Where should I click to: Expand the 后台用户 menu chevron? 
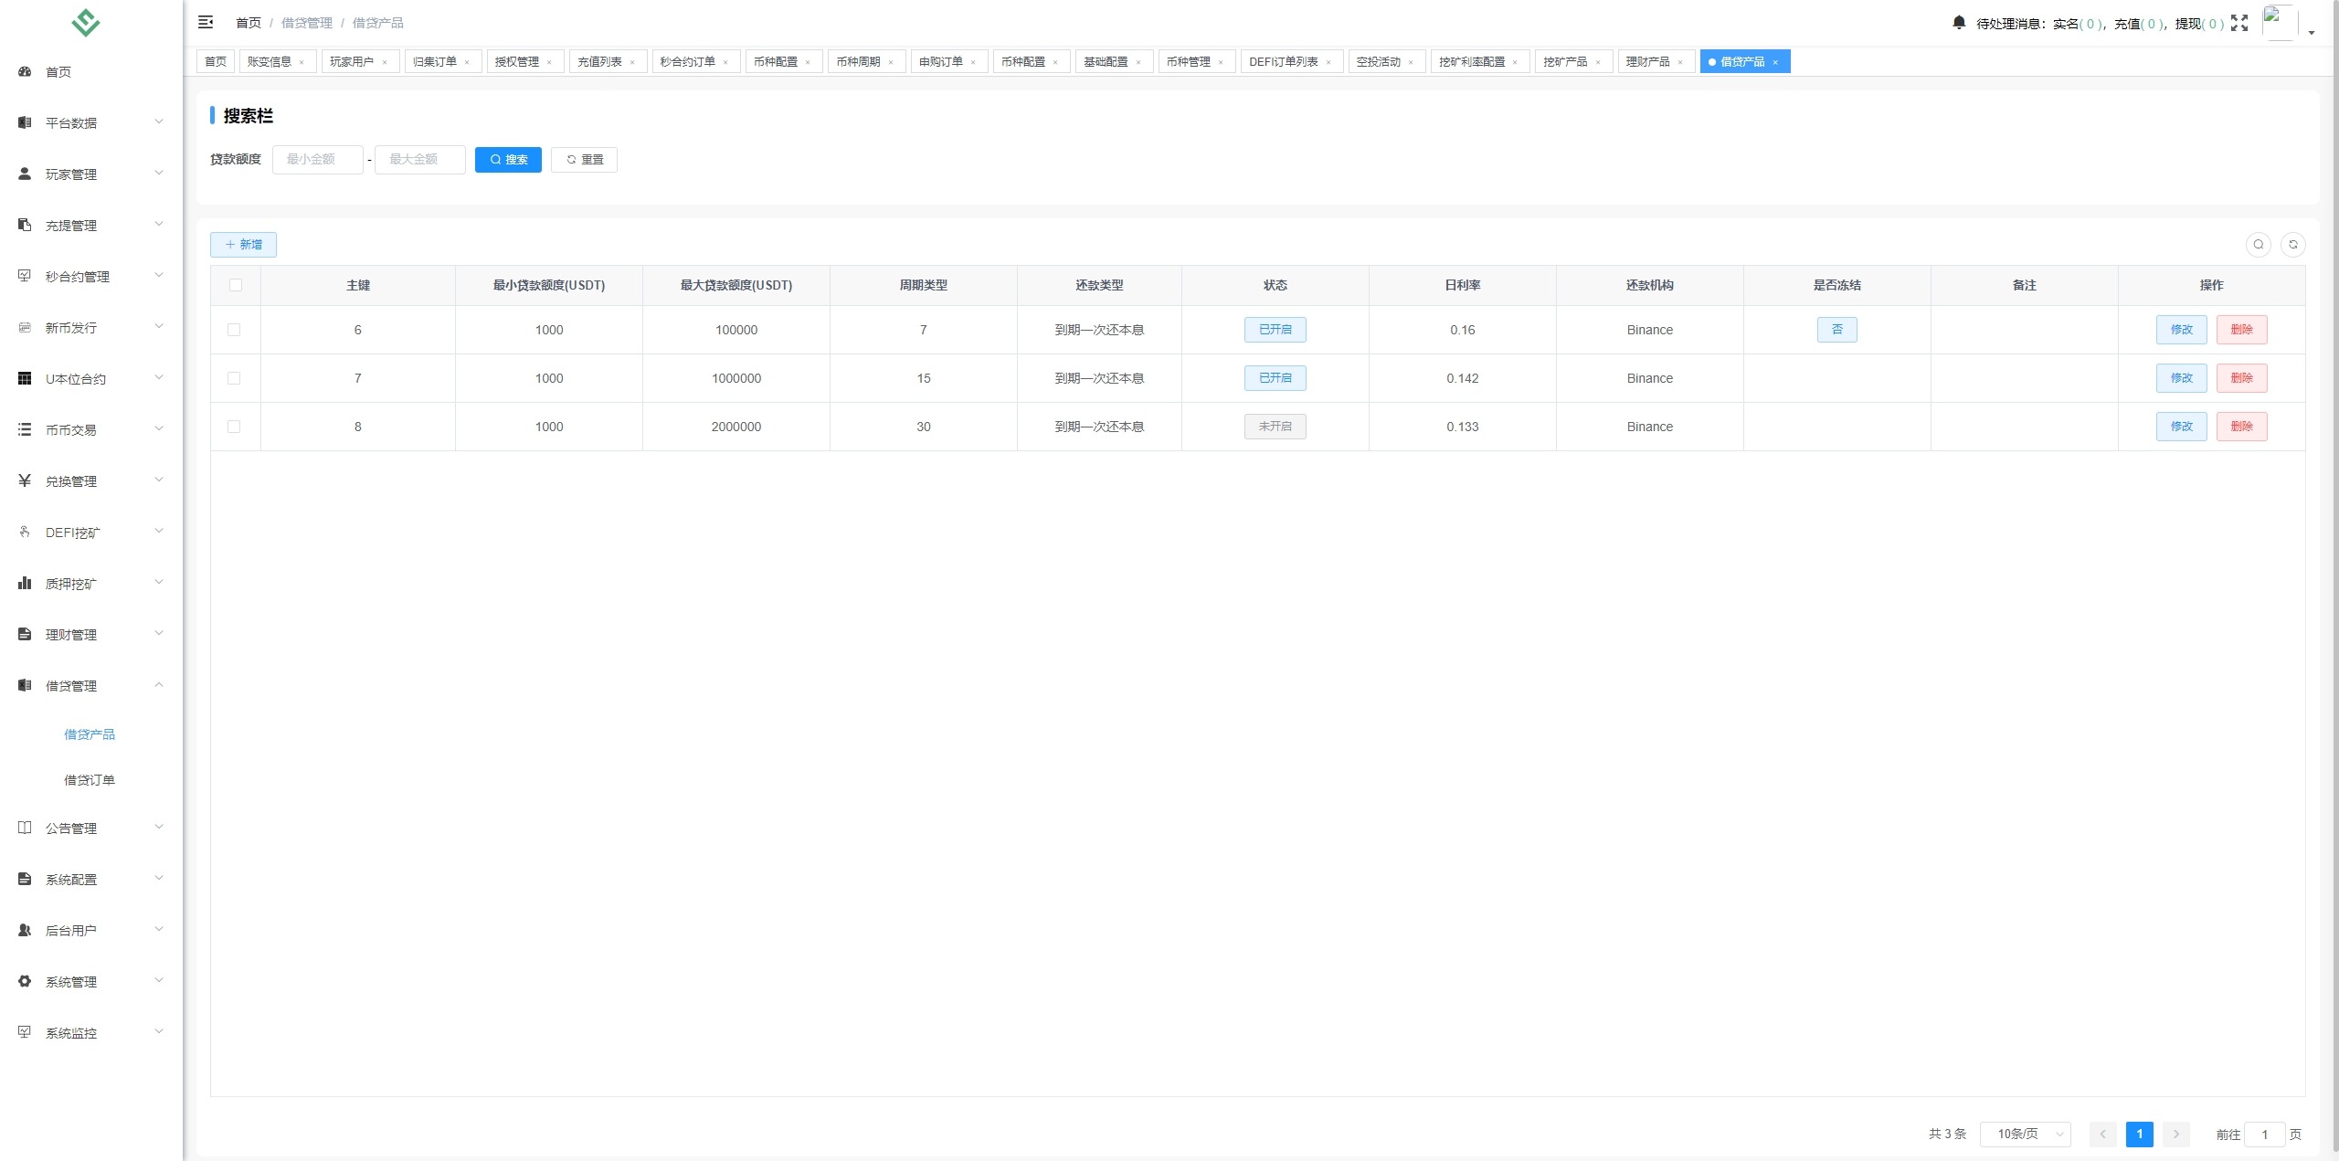(159, 929)
